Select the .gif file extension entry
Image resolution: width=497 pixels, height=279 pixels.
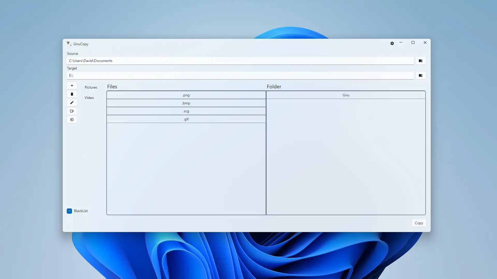pos(186,119)
